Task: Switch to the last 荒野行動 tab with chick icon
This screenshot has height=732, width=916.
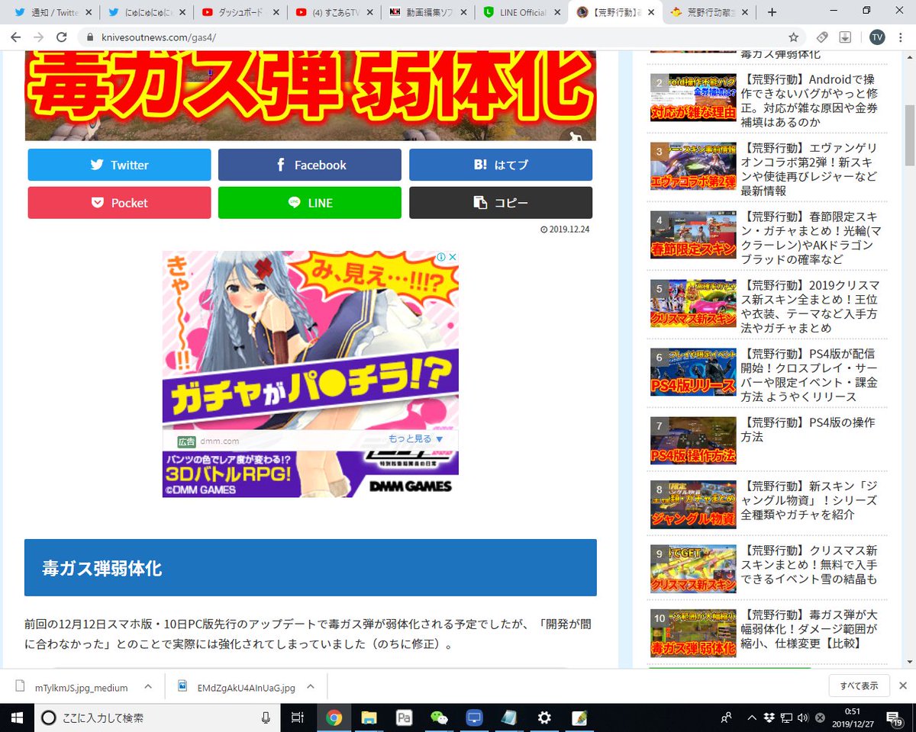Action: click(709, 12)
